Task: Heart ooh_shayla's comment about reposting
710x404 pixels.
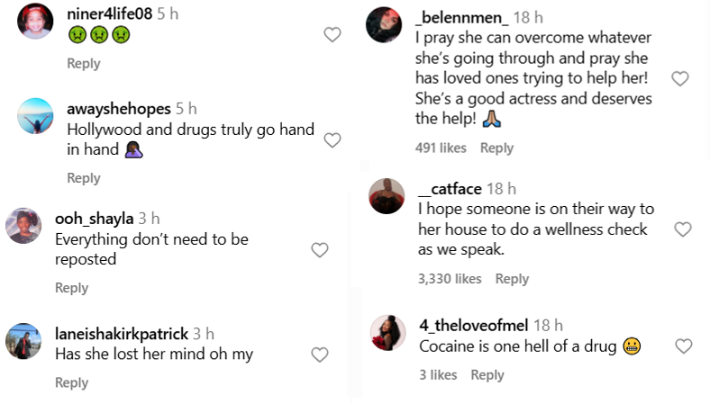Action: click(320, 250)
